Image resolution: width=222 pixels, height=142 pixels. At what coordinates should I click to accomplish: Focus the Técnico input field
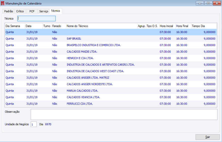point(36,19)
